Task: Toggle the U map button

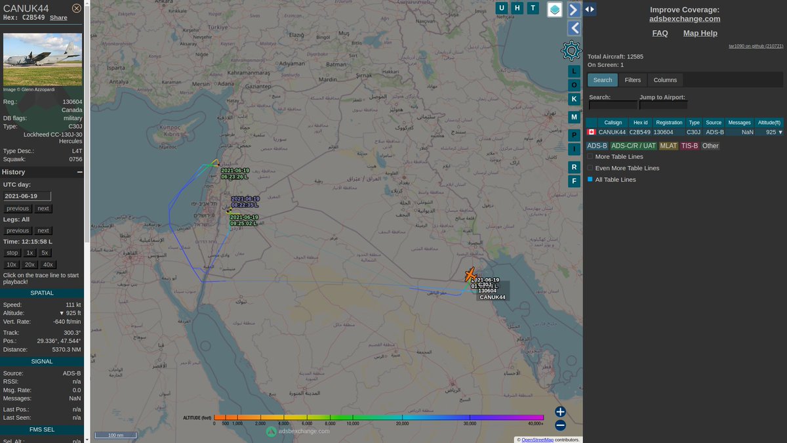Action: [x=502, y=8]
